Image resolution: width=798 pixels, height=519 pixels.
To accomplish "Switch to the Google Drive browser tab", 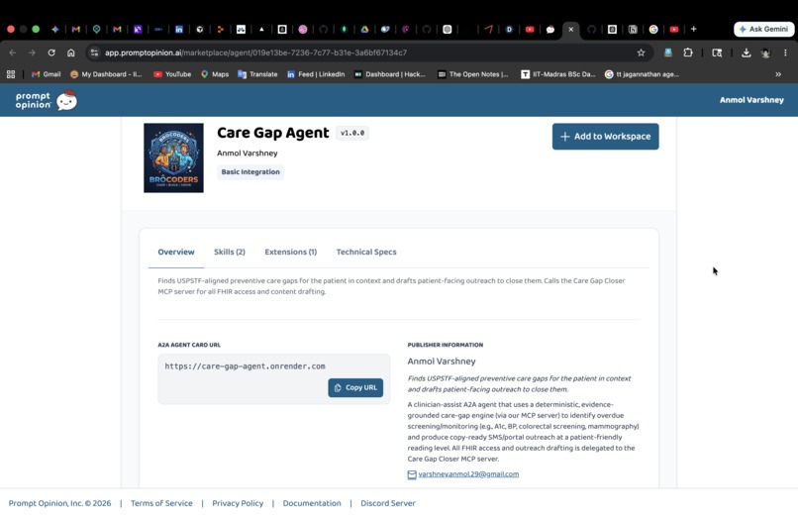I will [x=364, y=29].
